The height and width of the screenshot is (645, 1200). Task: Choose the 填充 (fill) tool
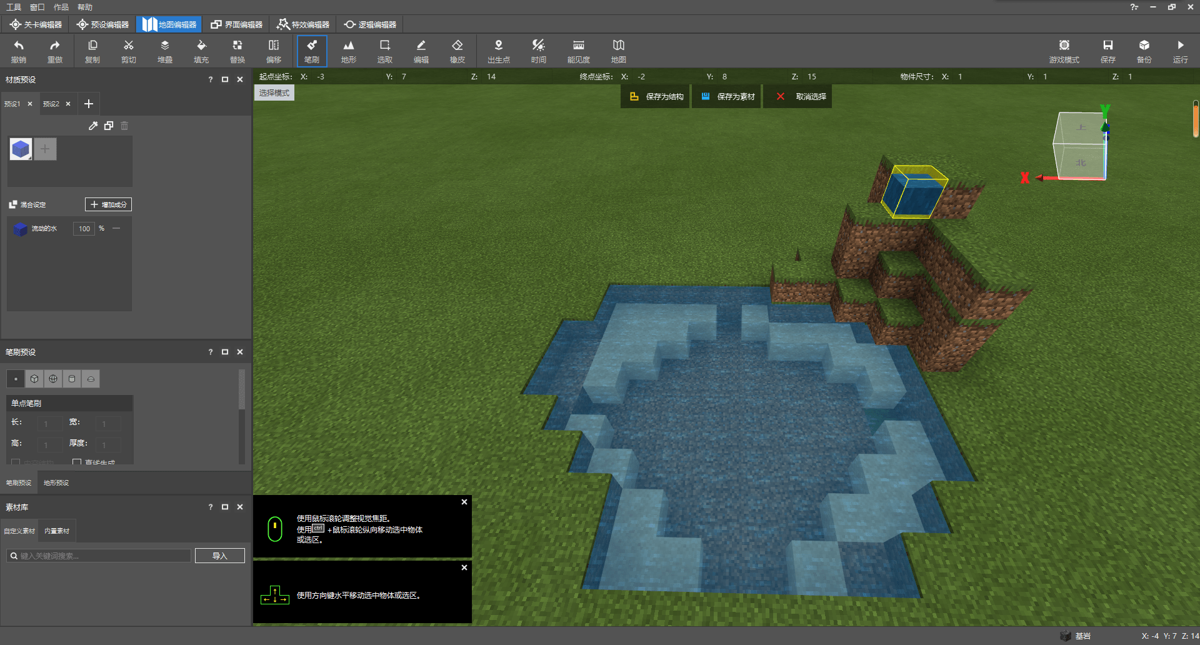201,51
